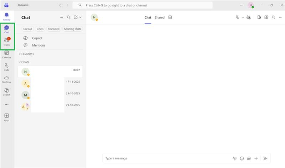Click the Teams logo at top-left
Screen dimensions: 285x168
click(x=6, y=5)
